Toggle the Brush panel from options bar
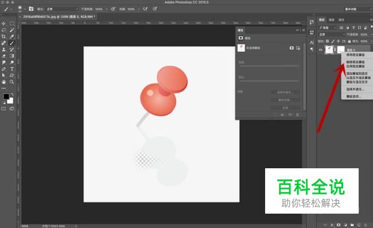This screenshot has width=373, height=228. pyautogui.click(x=31, y=9)
